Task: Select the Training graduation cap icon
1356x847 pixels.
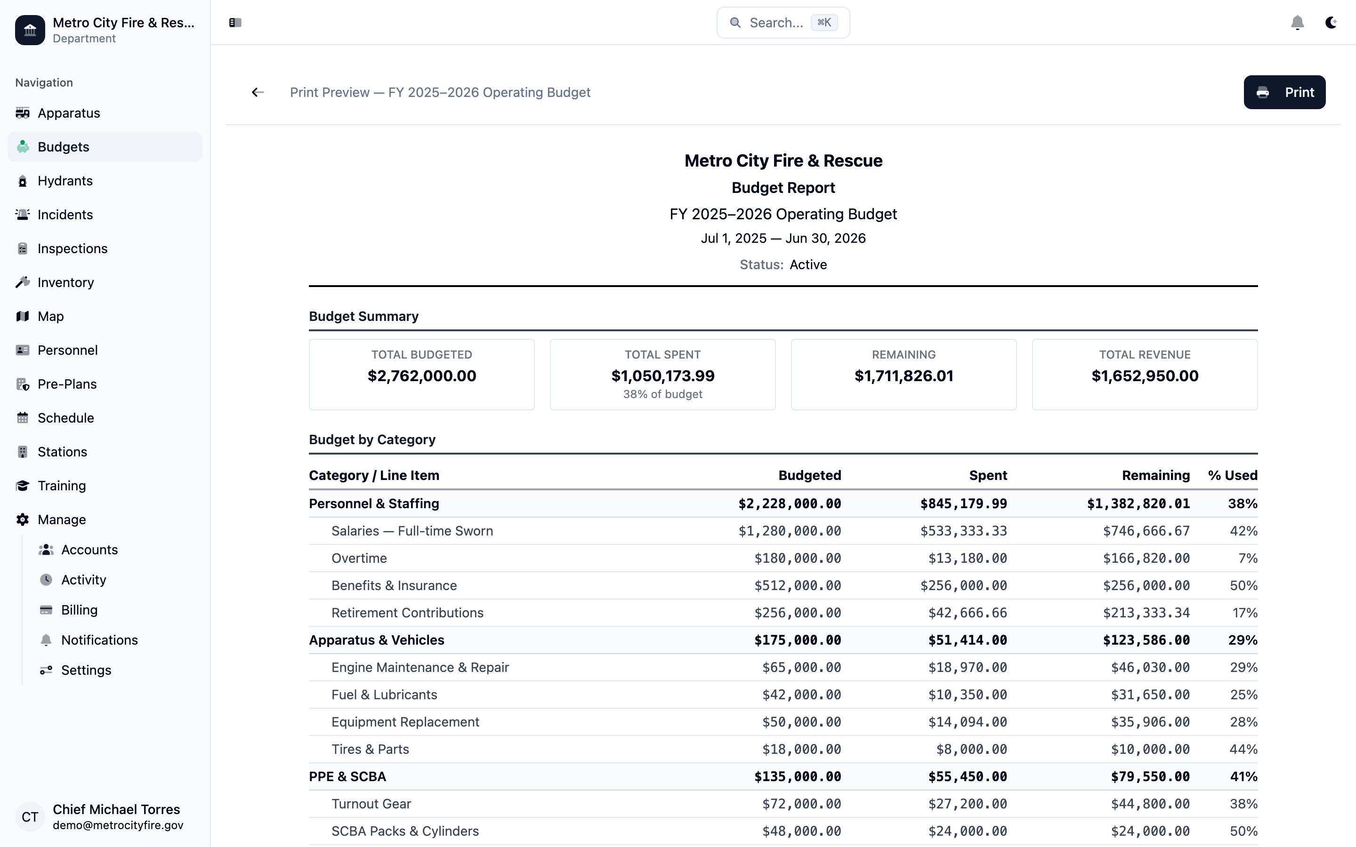Action: [23, 485]
